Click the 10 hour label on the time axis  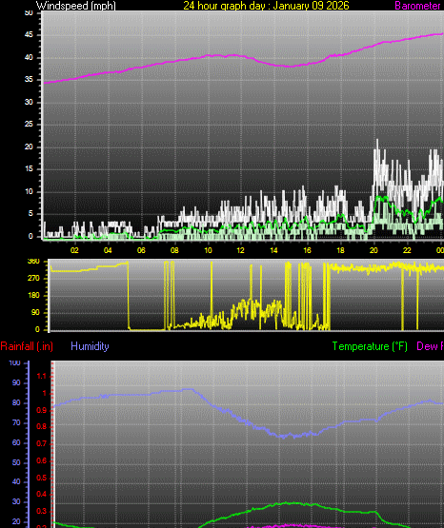coord(208,250)
